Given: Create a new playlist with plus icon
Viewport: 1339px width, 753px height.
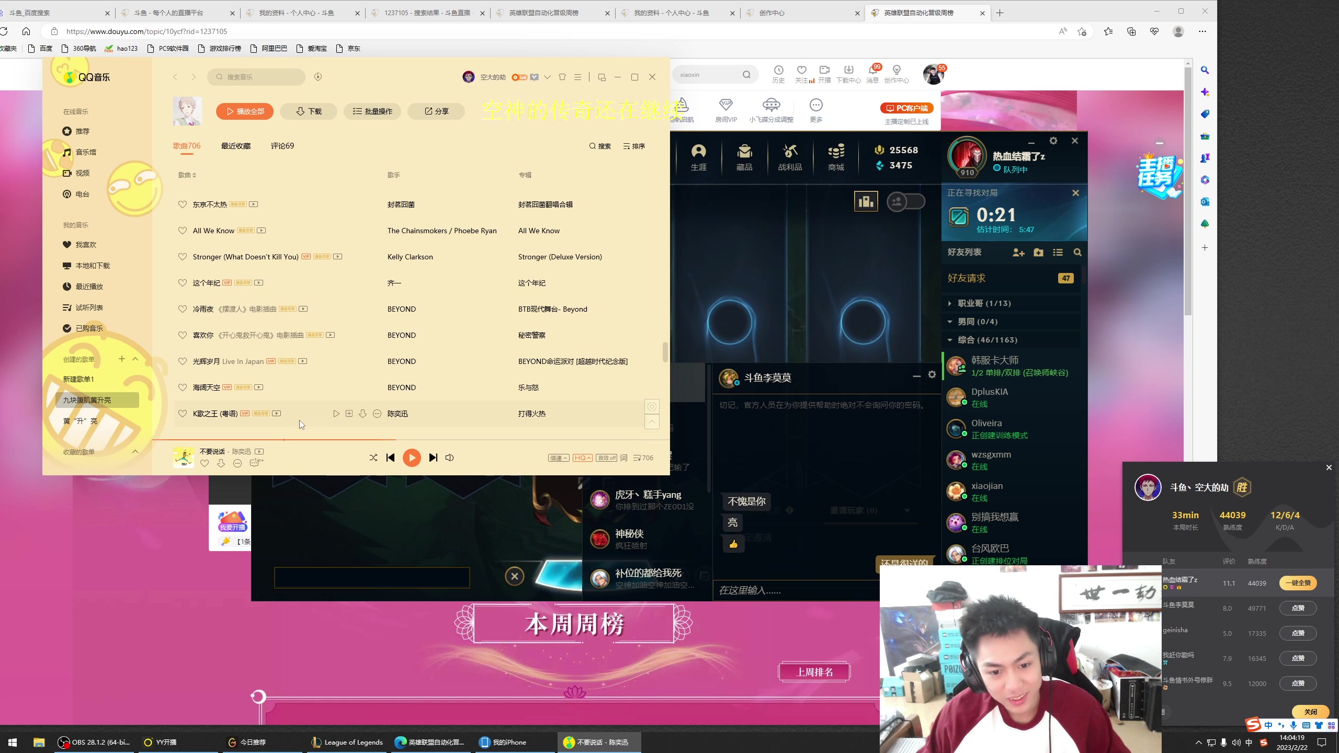Looking at the screenshot, I should click(122, 359).
